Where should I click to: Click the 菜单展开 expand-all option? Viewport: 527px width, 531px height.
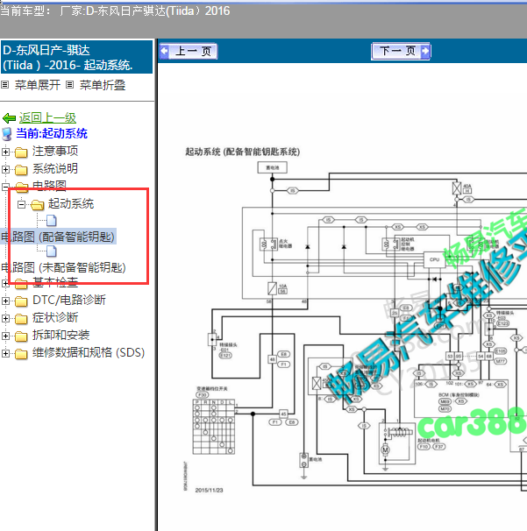[x=38, y=85]
